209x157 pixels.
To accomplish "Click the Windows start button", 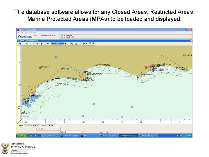I will pos(22,136).
